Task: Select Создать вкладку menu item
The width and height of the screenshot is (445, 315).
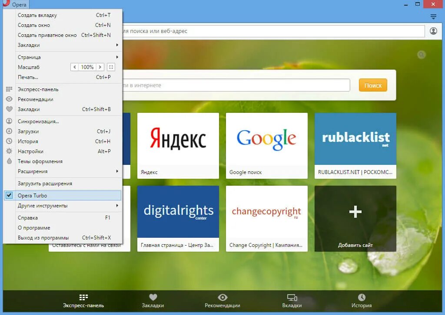Action: click(63, 15)
